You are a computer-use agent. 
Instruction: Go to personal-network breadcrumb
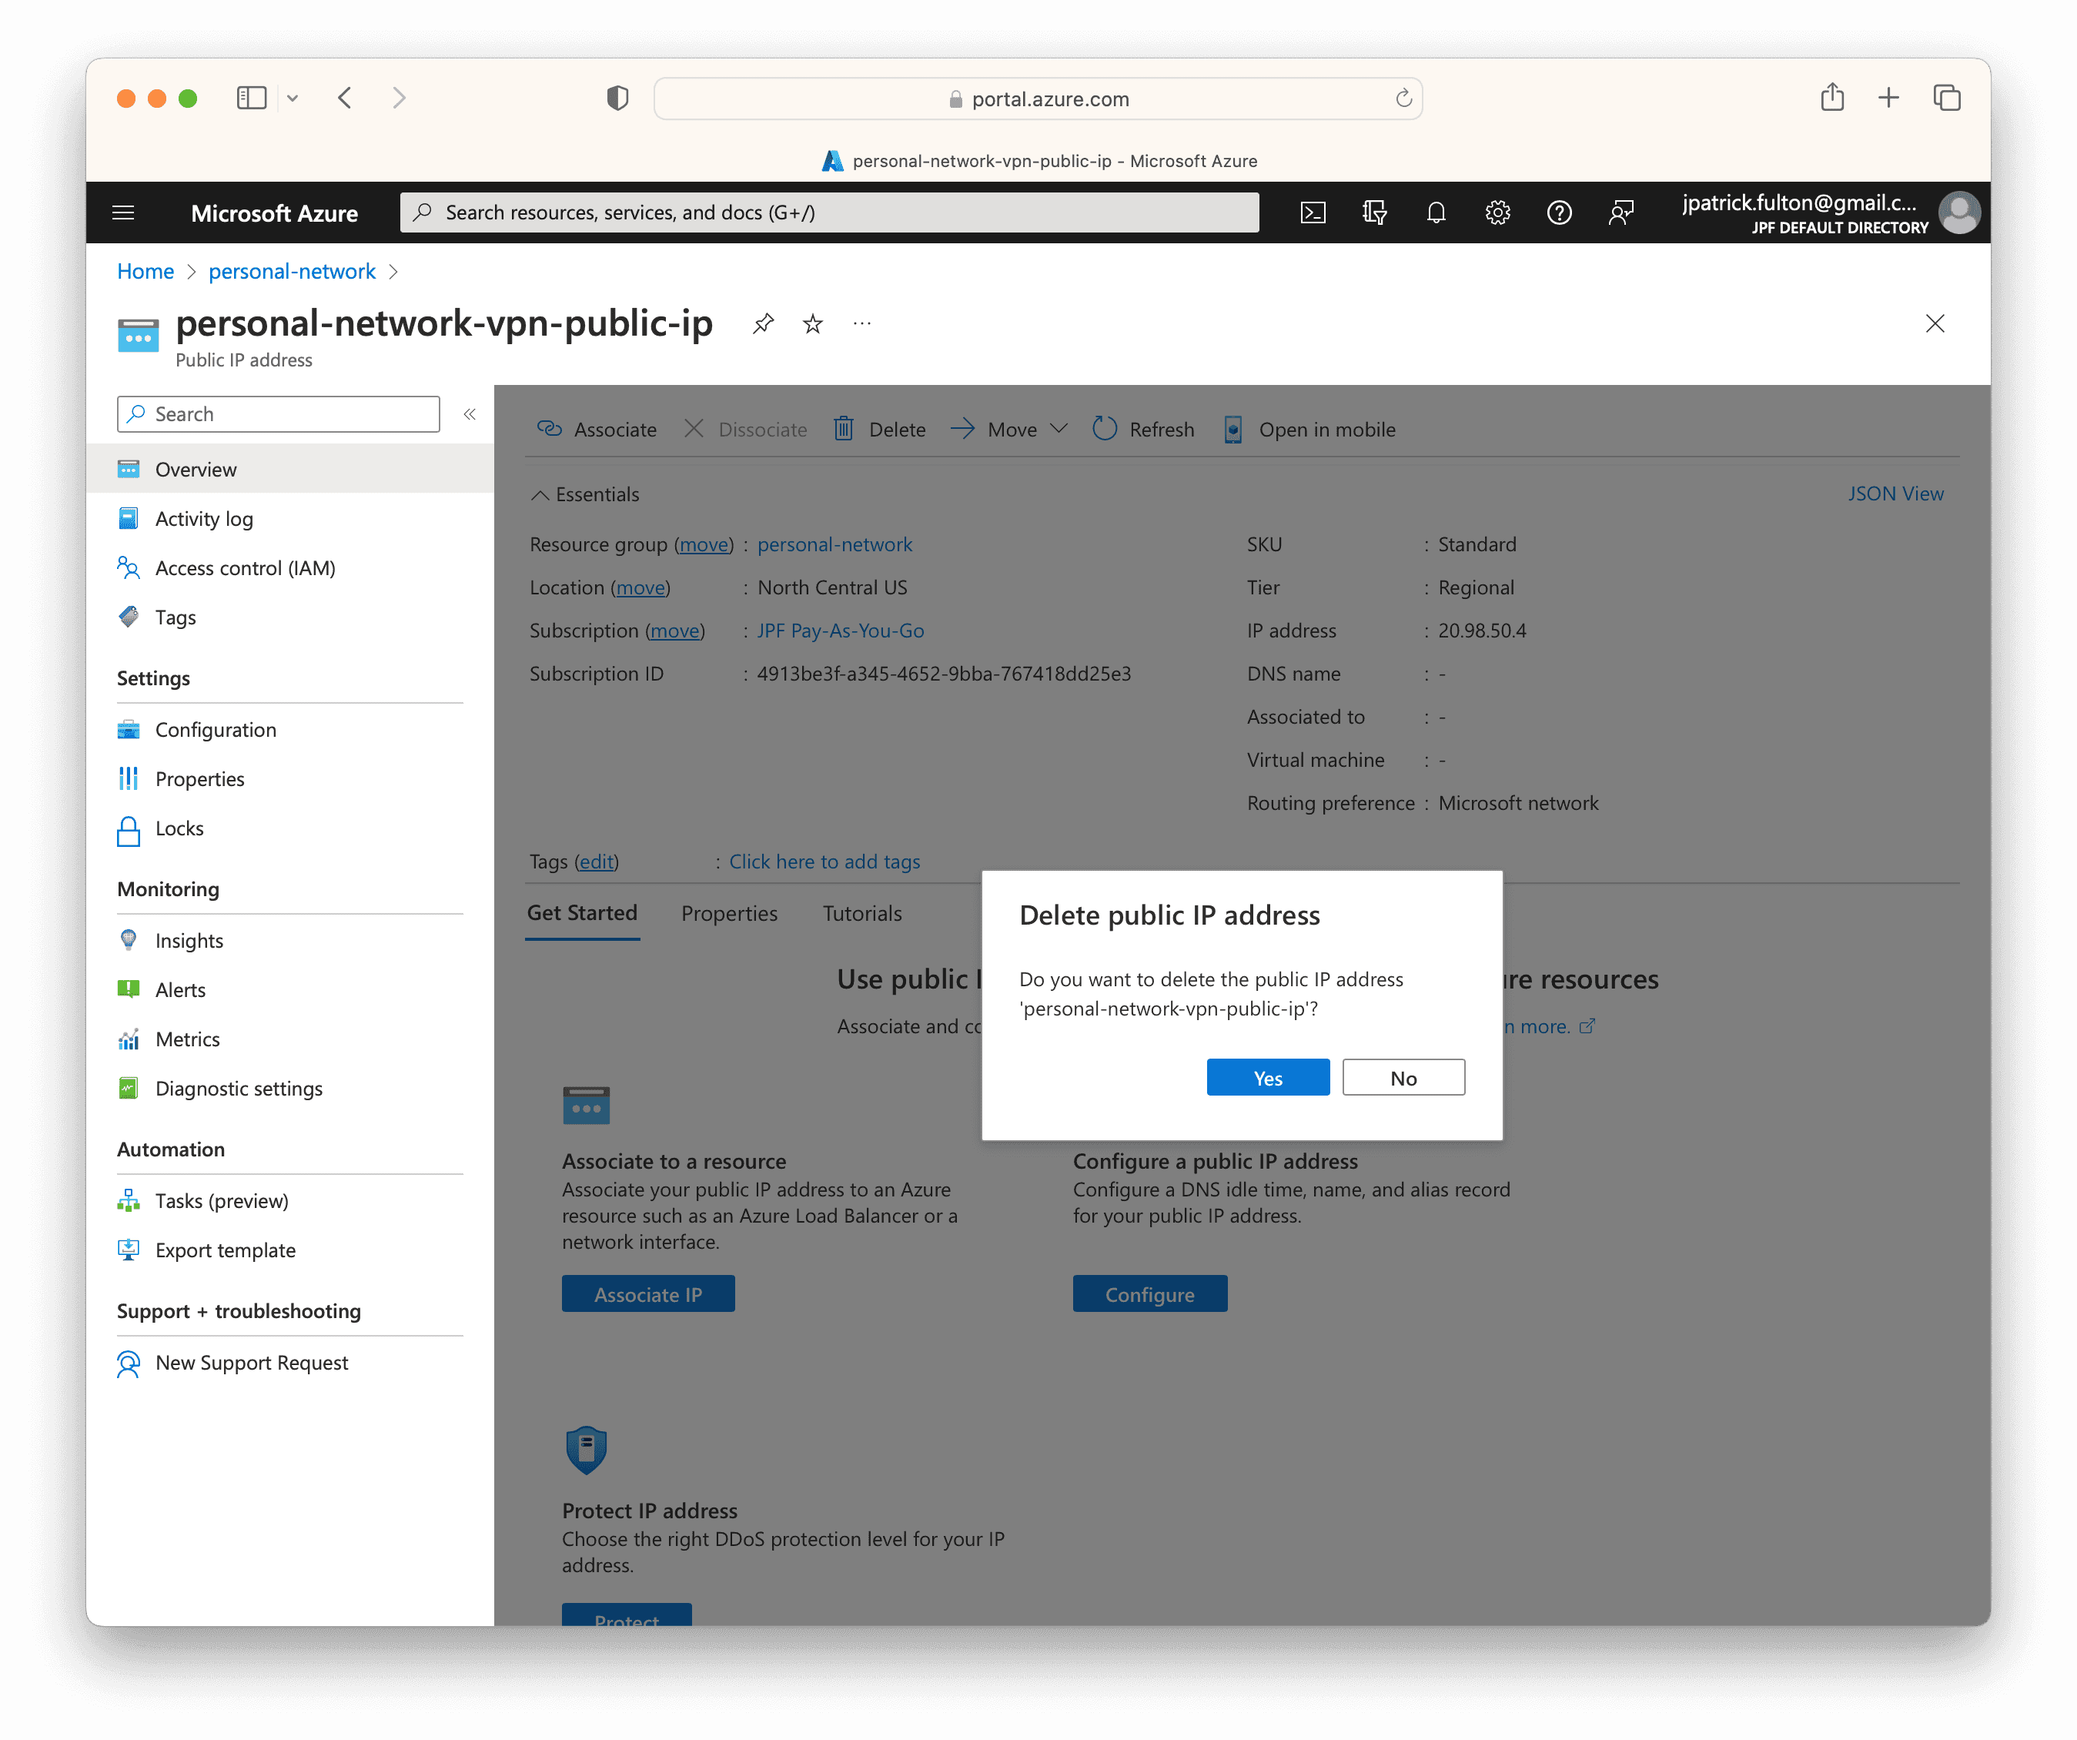click(292, 271)
